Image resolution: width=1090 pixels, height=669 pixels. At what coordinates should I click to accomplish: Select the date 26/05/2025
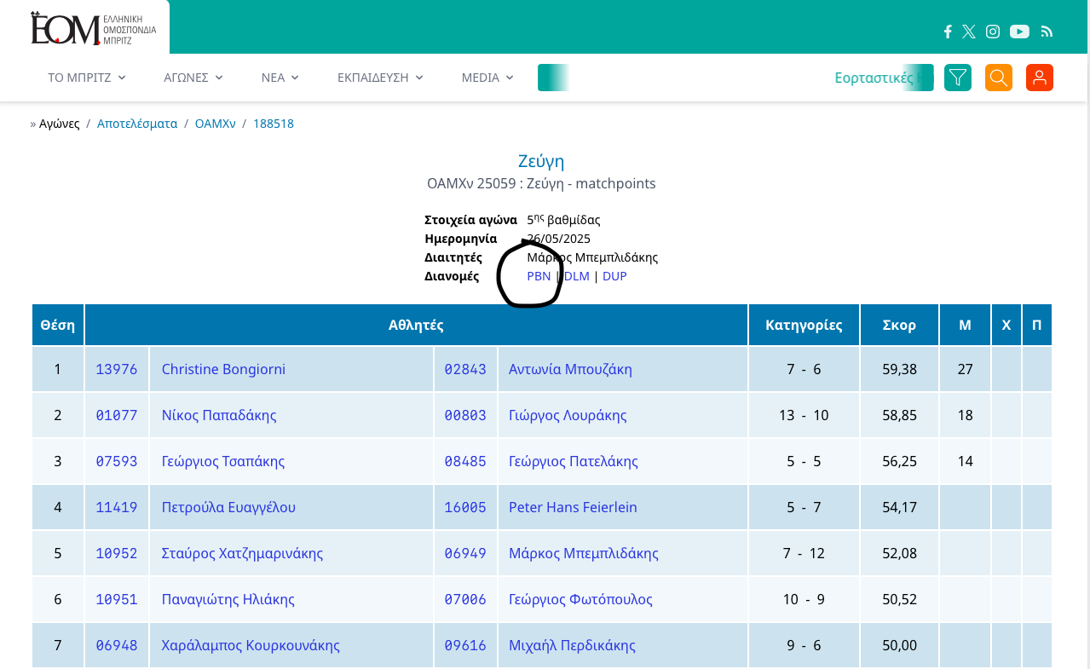click(x=558, y=239)
